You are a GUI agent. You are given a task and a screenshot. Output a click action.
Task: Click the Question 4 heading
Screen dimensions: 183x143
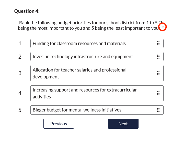point(27,11)
